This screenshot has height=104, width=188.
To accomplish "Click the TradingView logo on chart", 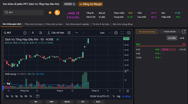I will 9,84.
